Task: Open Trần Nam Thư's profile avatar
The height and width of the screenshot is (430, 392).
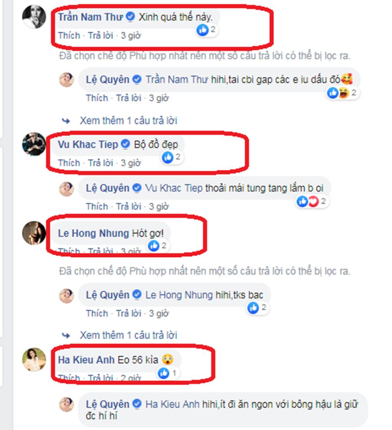Action: click(x=34, y=16)
